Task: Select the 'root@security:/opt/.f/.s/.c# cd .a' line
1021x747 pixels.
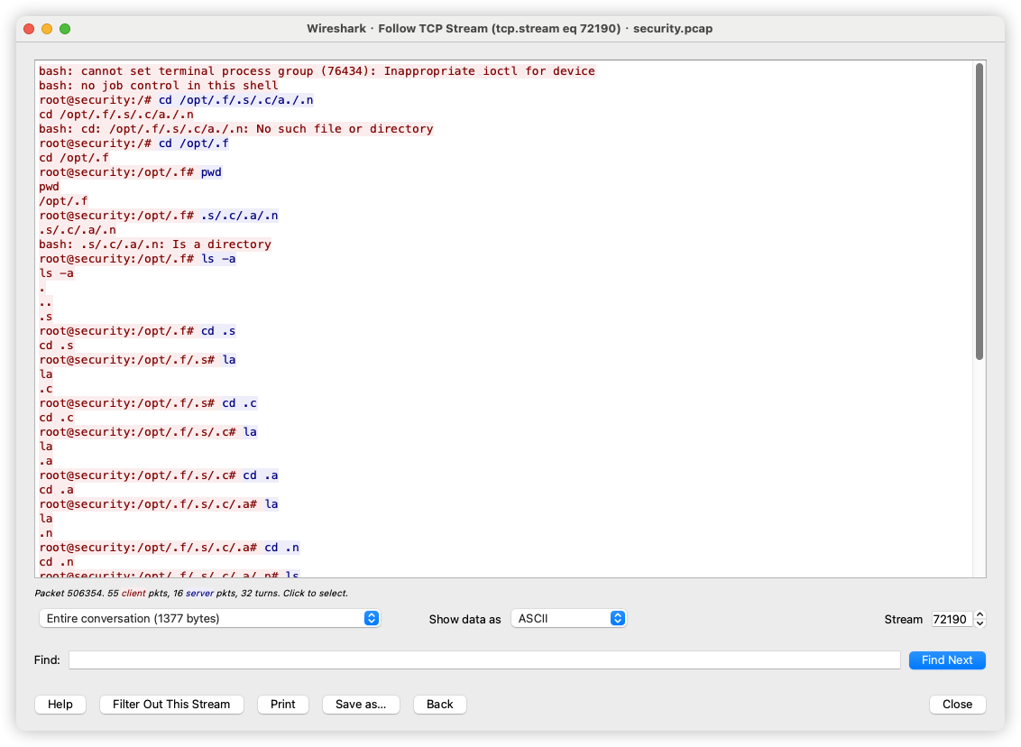Action: pyautogui.click(x=159, y=475)
